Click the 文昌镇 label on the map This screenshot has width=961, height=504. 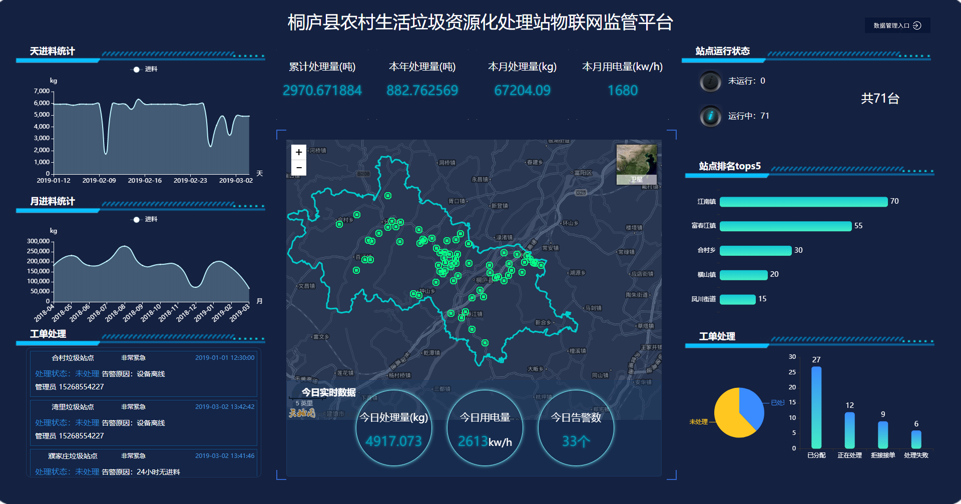pos(306,286)
